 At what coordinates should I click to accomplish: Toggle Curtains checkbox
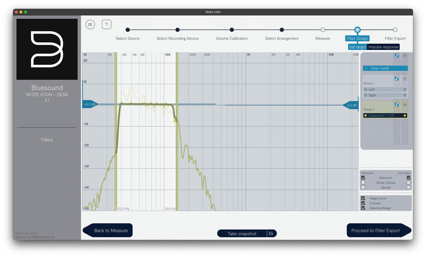click(x=363, y=203)
